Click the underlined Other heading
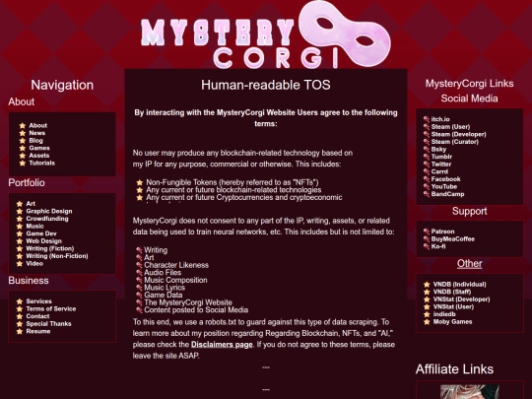Screen dimensions: 532x399 tap(469, 264)
